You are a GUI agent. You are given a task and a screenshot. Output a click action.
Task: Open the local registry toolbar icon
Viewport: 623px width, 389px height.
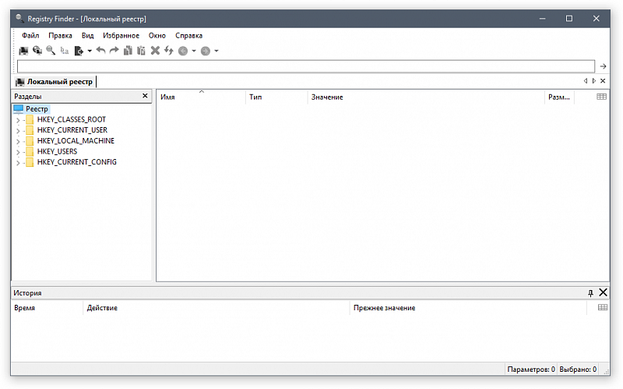[x=24, y=51]
